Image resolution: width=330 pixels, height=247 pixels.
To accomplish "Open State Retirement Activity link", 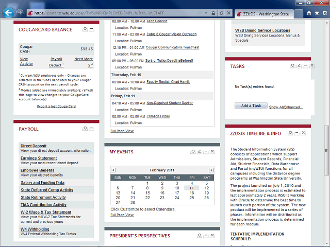I will tap(43, 197).
